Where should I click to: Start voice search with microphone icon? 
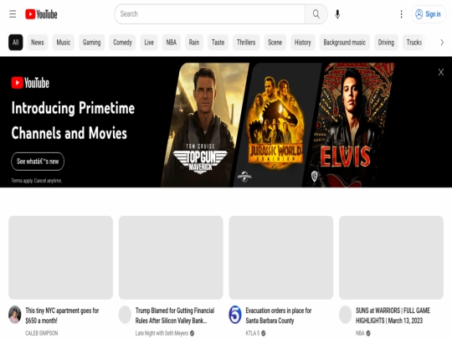[x=337, y=14]
